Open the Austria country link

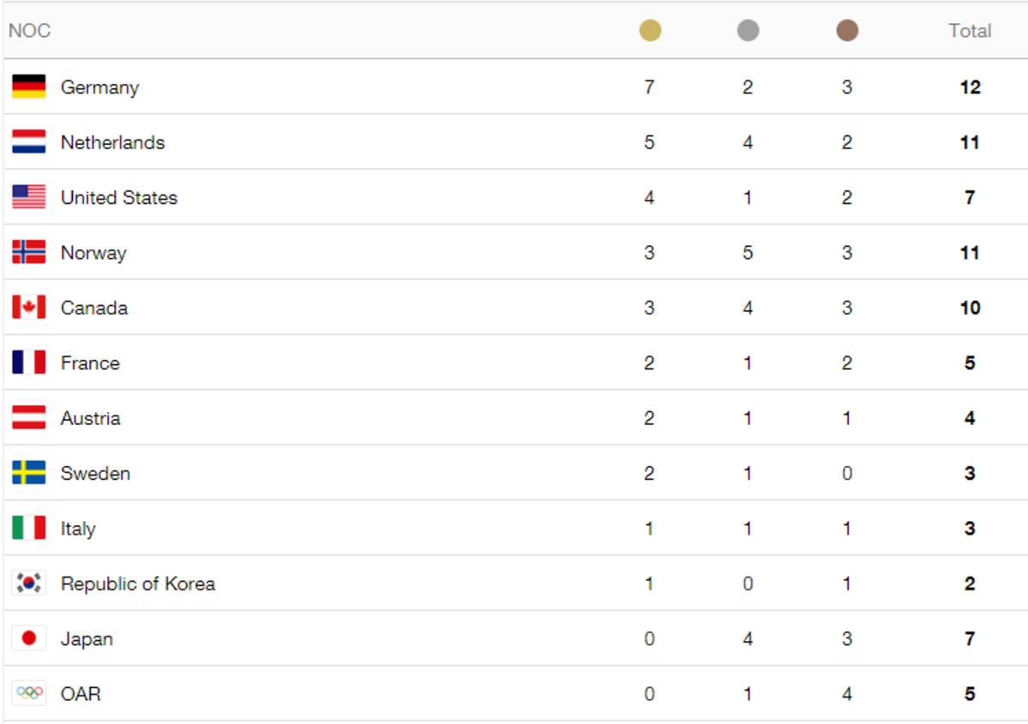pyautogui.click(x=90, y=418)
